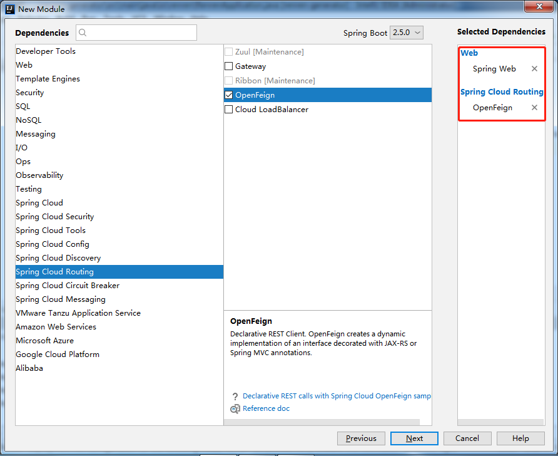The height and width of the screenshot is (456, 558).
Task: Select Alibaba category
Action: click(x=119, y=368)
